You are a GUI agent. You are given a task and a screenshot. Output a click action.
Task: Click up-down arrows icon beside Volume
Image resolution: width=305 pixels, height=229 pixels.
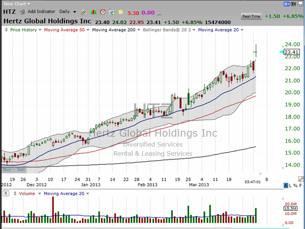pos(15,193)
